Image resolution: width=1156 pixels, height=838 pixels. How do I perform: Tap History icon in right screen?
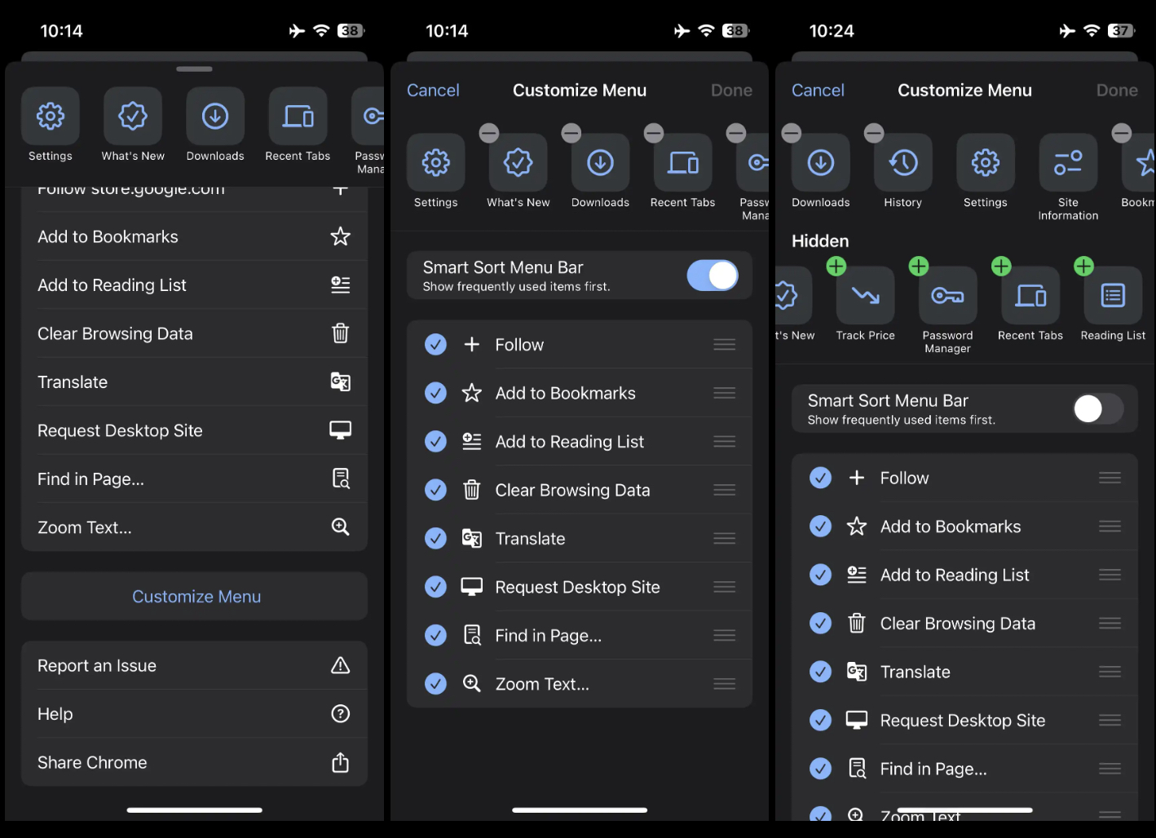click(x=903, y=163)
